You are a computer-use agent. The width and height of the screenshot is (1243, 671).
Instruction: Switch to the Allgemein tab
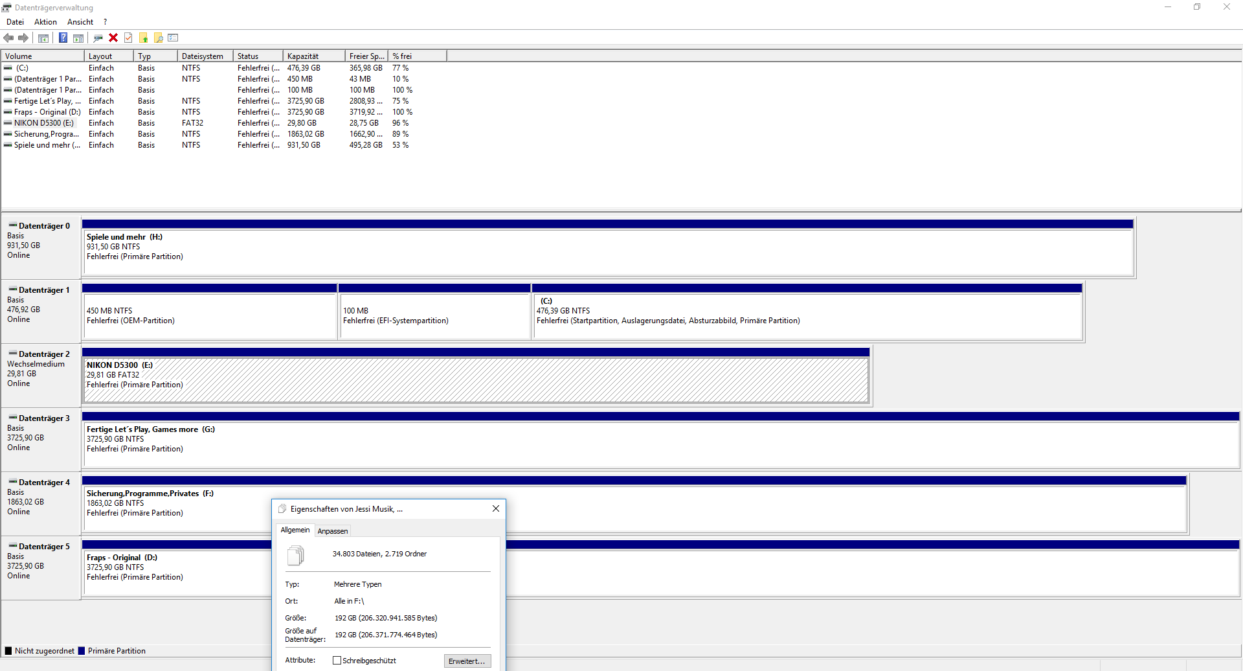[295, 530]
